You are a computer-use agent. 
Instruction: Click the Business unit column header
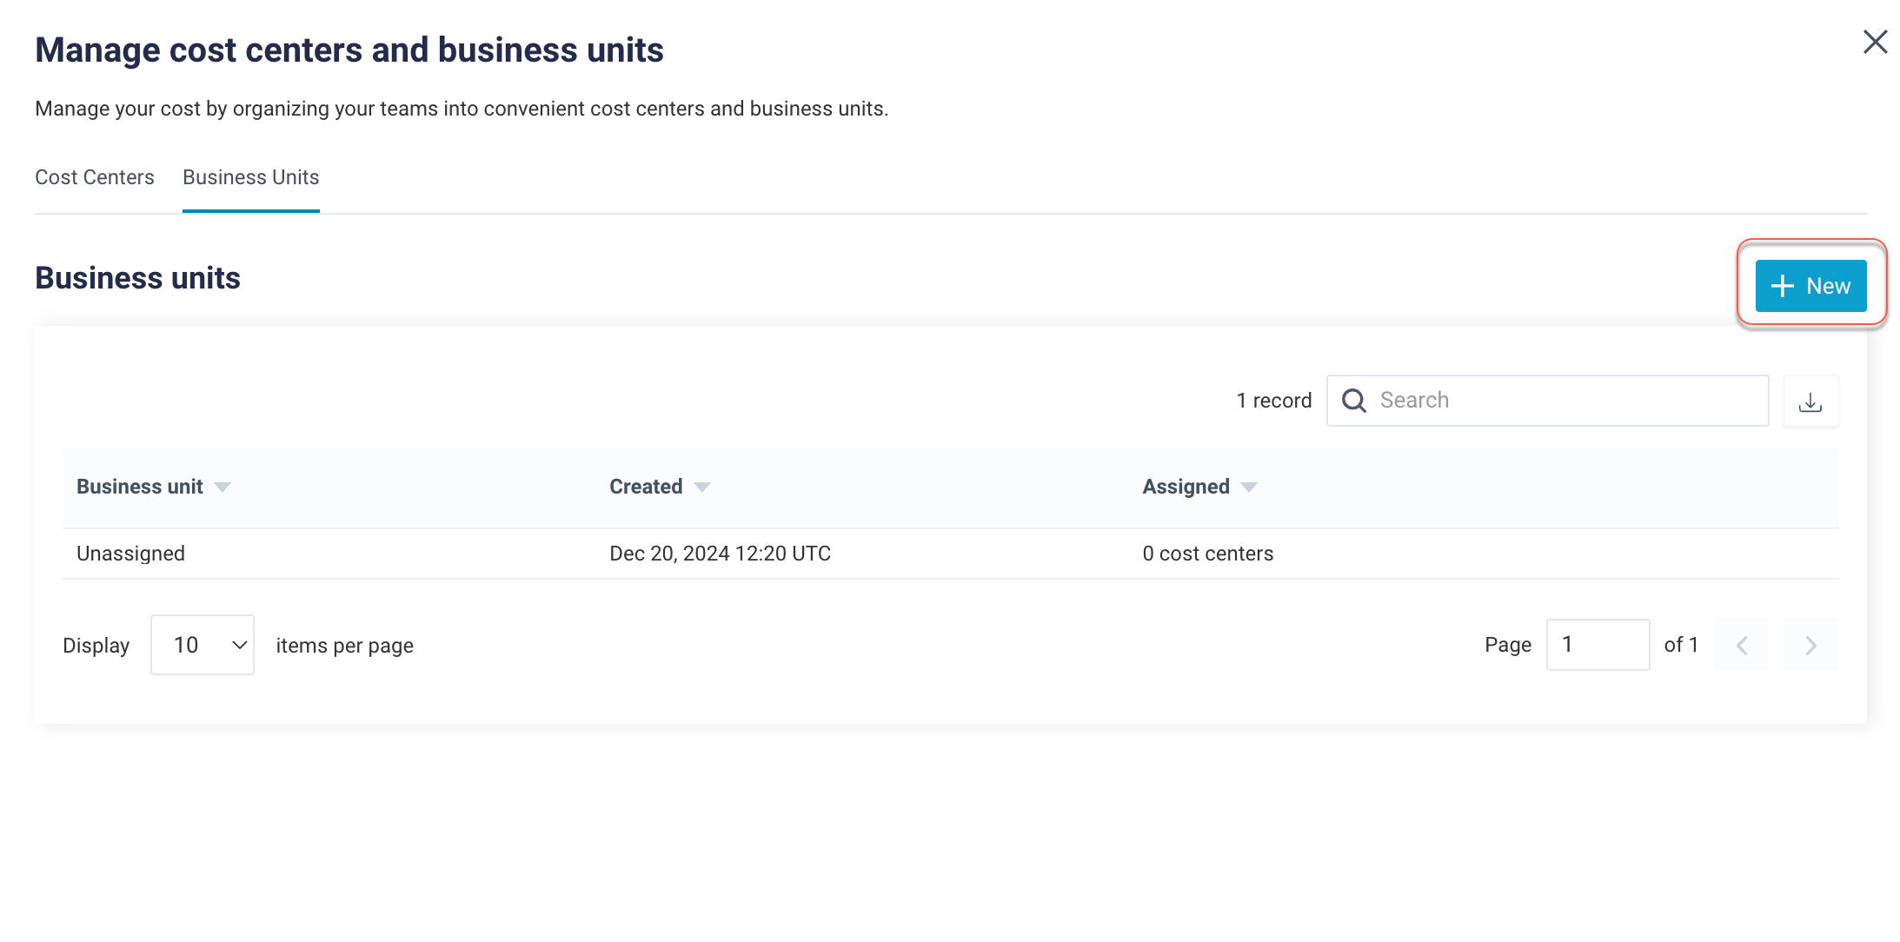[139, 487]
